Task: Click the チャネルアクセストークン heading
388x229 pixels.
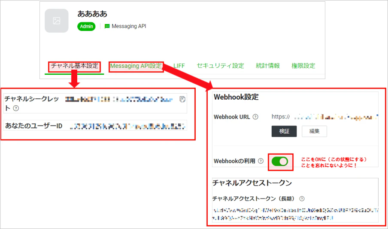Action: pyautogui.click(x=252, y=183)
